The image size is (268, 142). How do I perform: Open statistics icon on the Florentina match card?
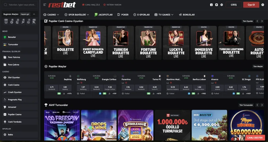point(153,94)
